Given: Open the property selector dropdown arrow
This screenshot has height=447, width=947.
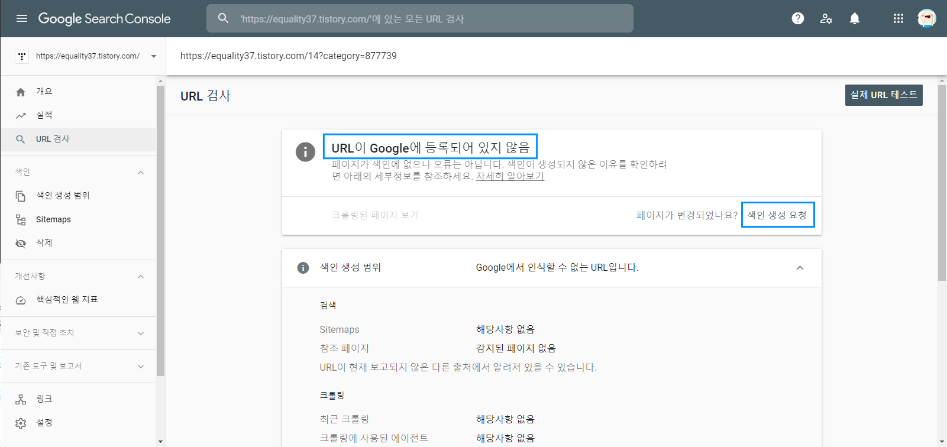Looking at the screenshot, I should [x=154, y=56].
